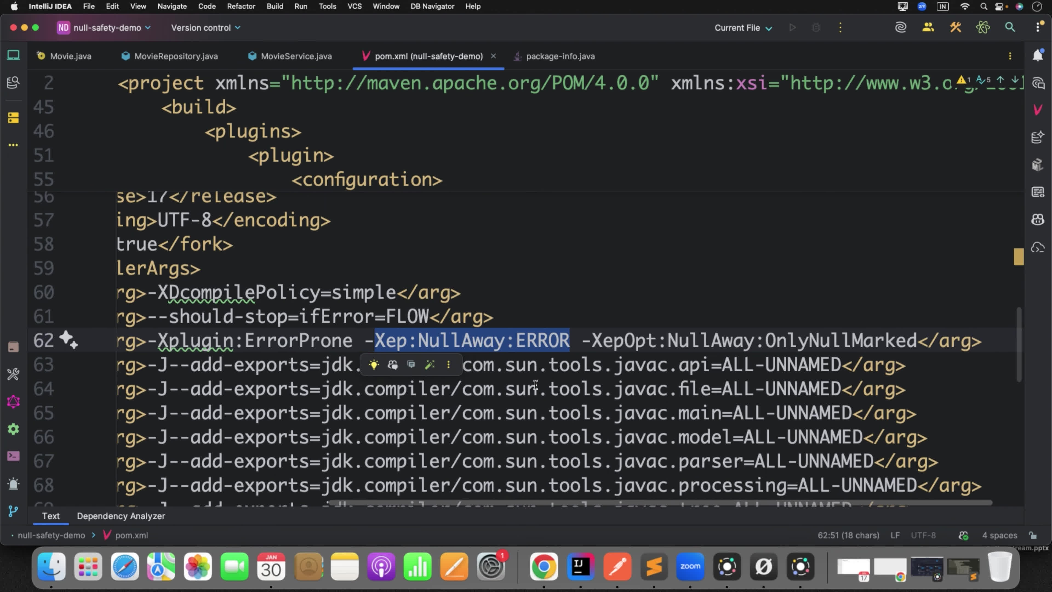Open the Build hammer tool window
This screenshot has height=592, width=1052.
point(13,374)
